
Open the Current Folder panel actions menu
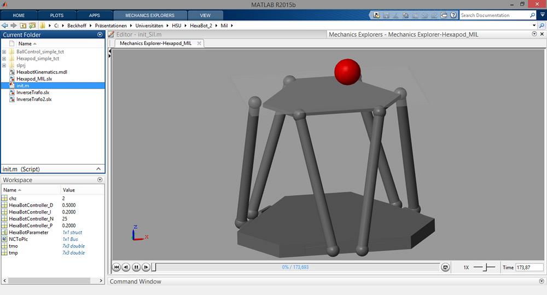tap(100, 34)
